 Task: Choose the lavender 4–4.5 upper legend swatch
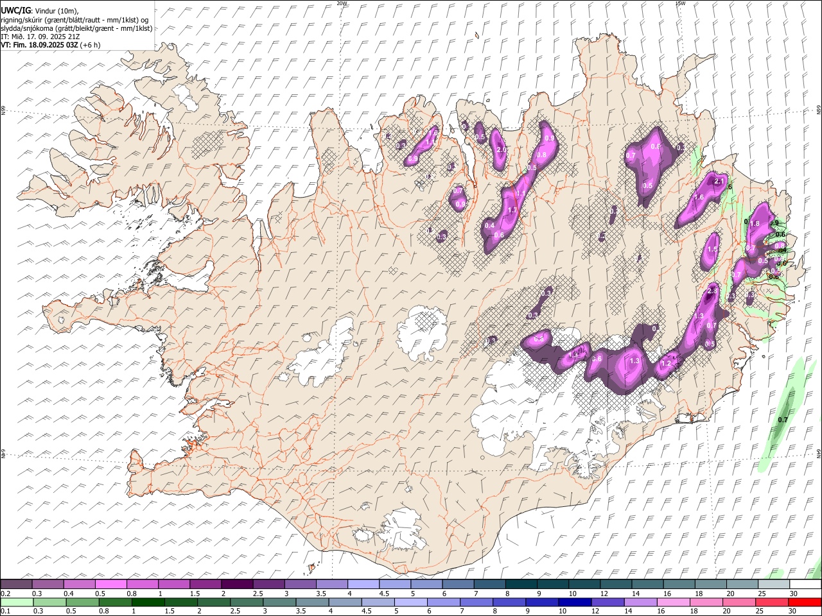[362, 584]
